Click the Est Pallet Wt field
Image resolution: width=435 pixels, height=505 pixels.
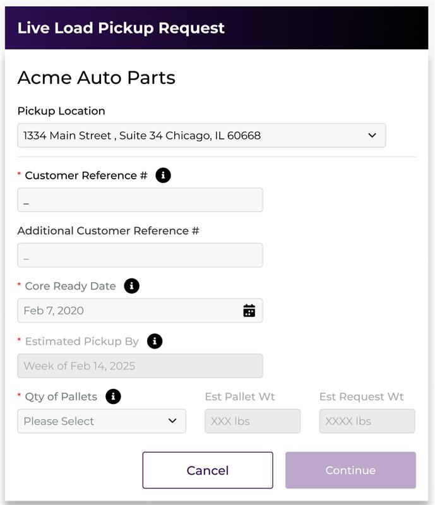253,421
